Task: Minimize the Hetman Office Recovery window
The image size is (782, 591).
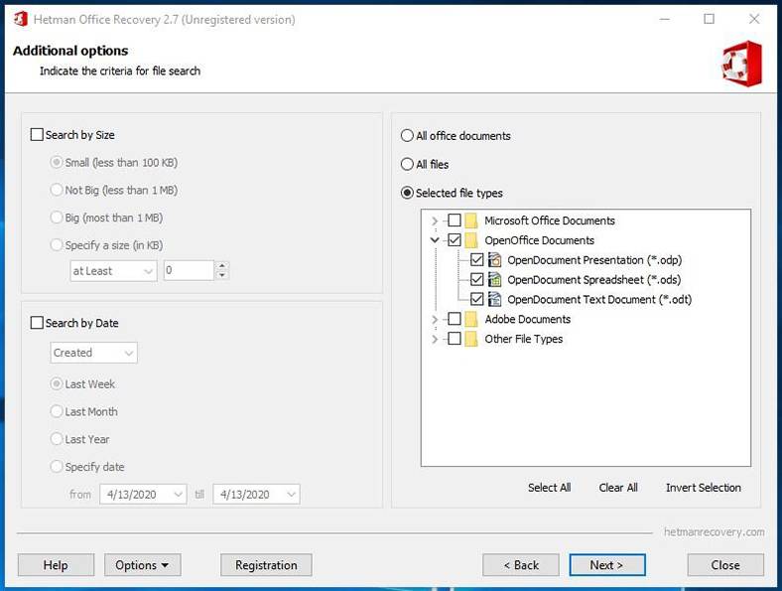Action: tap(664, 19)
